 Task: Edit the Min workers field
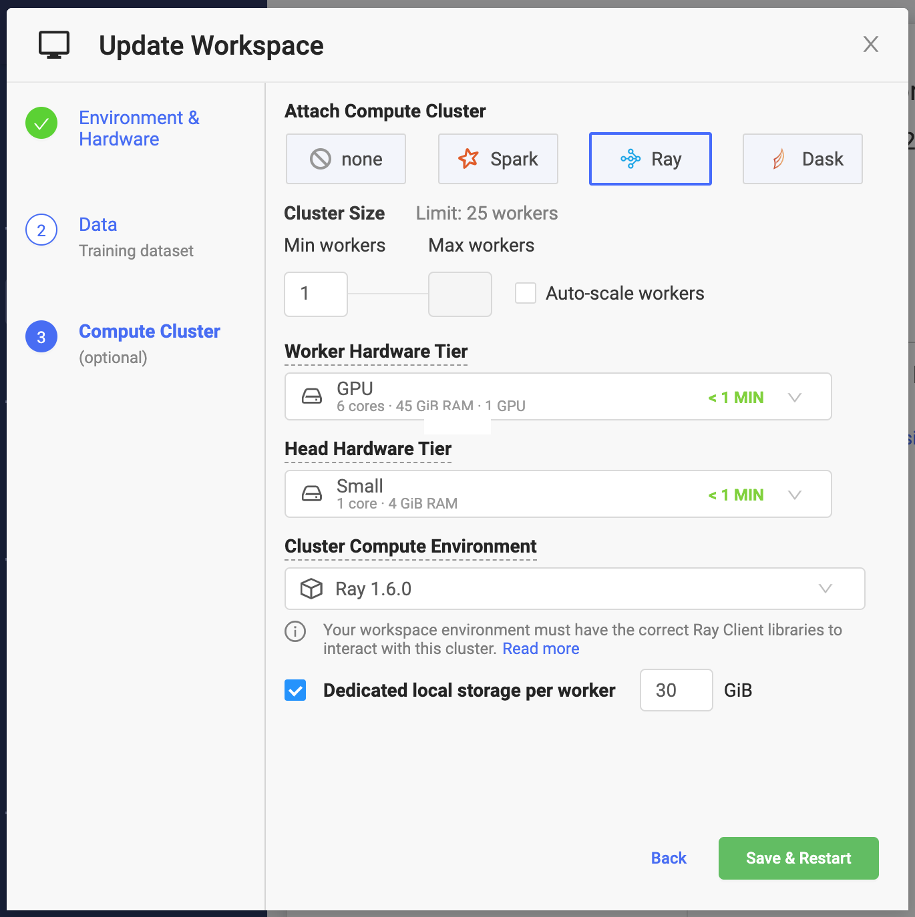click(316, 294)
